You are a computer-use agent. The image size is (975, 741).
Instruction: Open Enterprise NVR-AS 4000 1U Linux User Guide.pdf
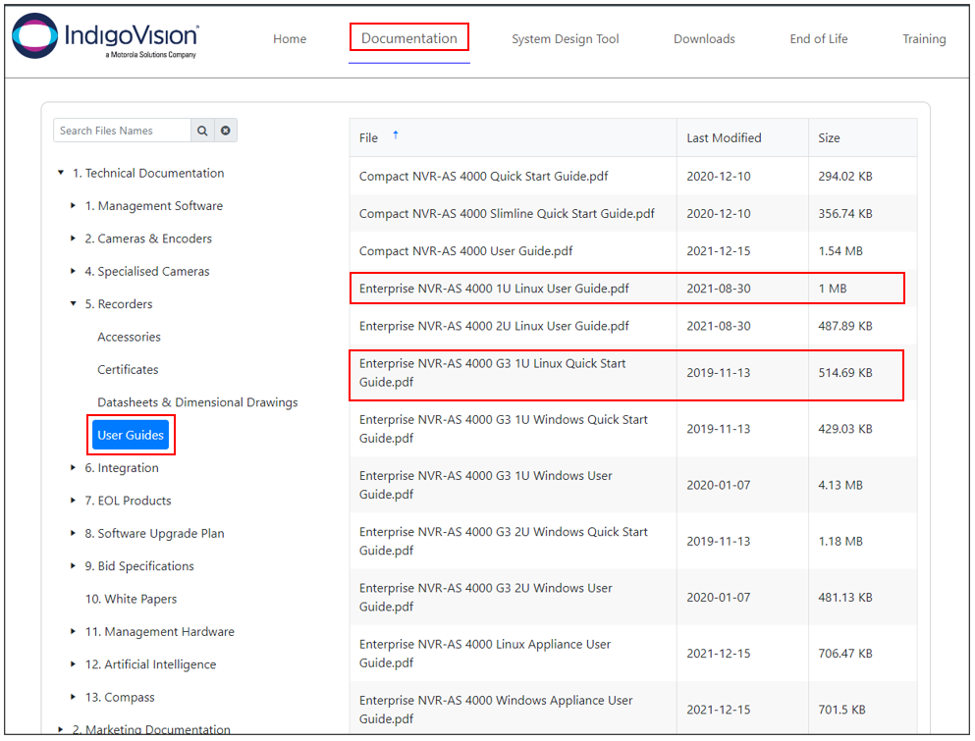494,289
